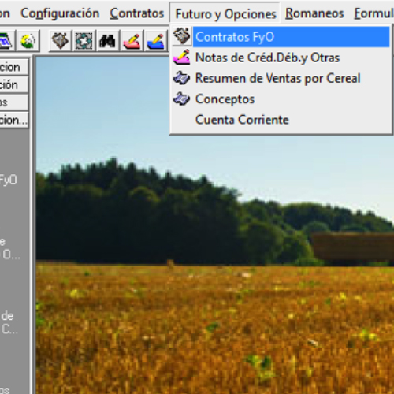The height and width of the screenshot is (394, 394).
Task: Choose Notas de Créd.Déb.y Otras
Action: coord(281,58)
